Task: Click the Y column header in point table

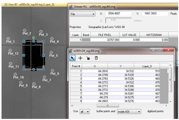Action: click(x=121, y=66)
